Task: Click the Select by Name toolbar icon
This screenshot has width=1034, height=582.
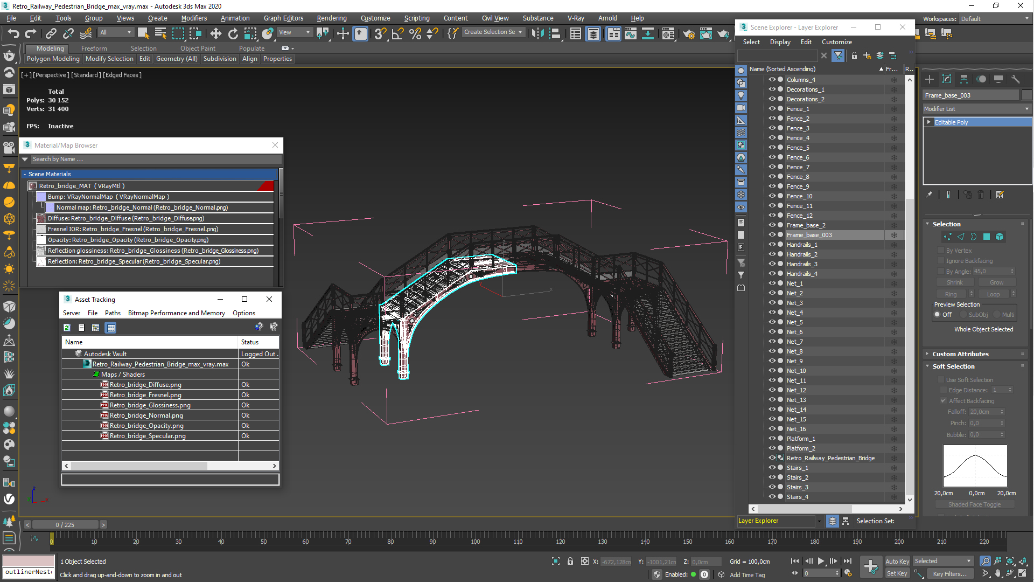Action: [x=160, y=33]
